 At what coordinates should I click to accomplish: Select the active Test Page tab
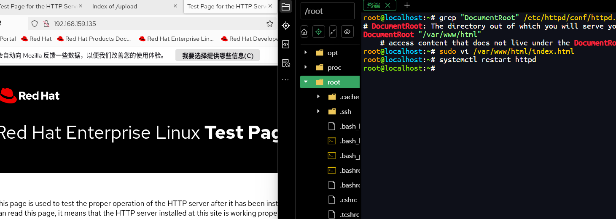pyautogui.click(x=230, y=6)
